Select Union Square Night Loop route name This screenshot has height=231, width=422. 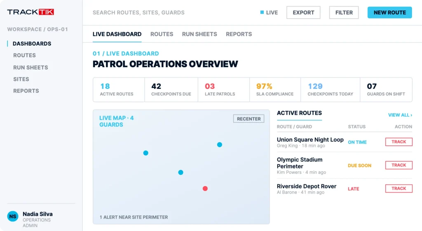tap(310, 140)
